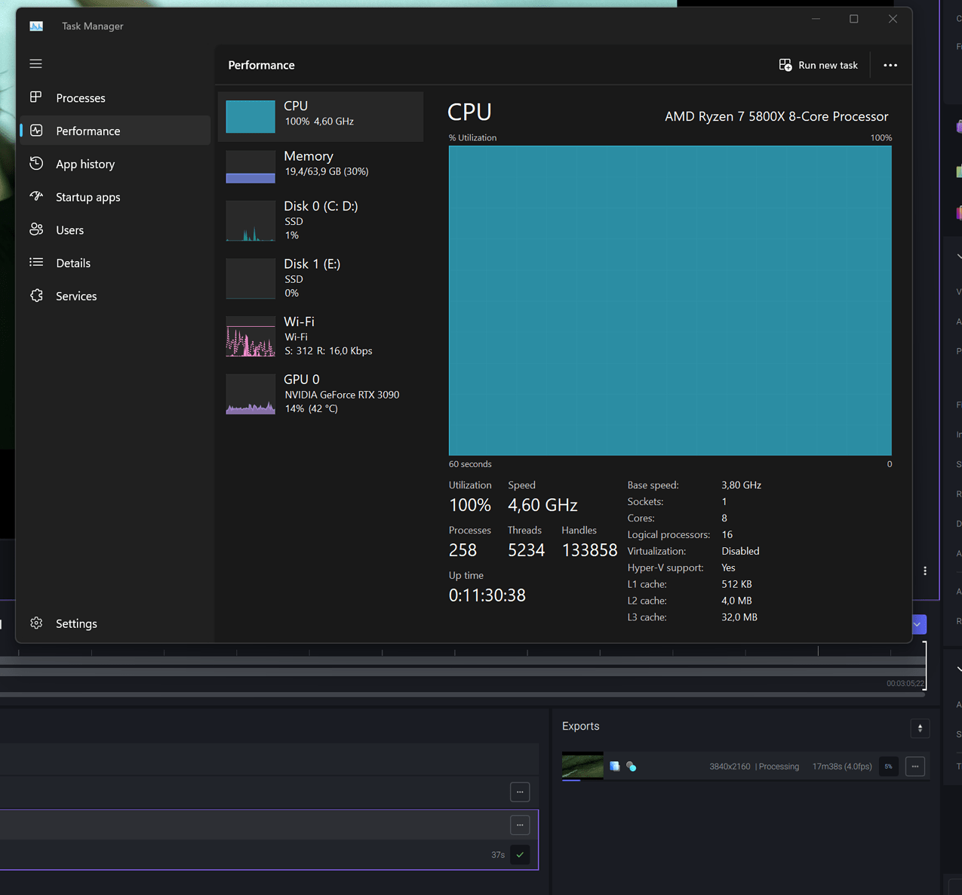The height and width of the screenshot is (895, 962).
Task: Confirm with the green checkmark near 37s
Action: (520, 855)
